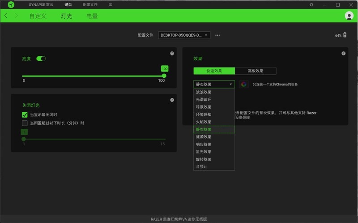Click the RAZER 黑寡妇蜘蛛V4 device name
The width and height of the screenshot is (358, 223).
[x=179, y=219]
